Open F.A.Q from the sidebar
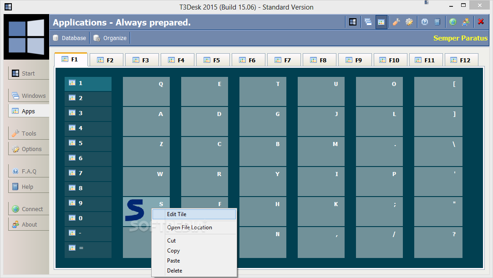This screenshot has width=493, height=278. [x=29, y=171]
